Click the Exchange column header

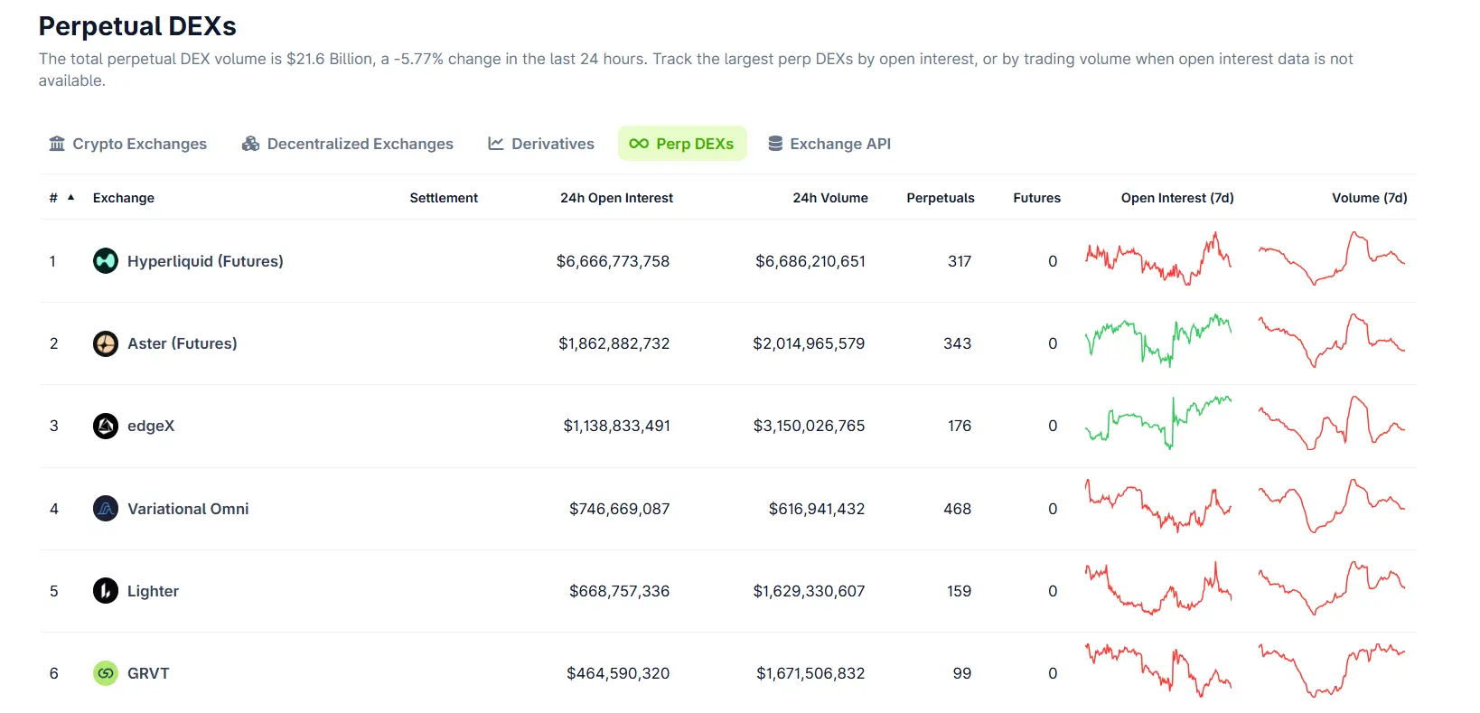[124, 198]
